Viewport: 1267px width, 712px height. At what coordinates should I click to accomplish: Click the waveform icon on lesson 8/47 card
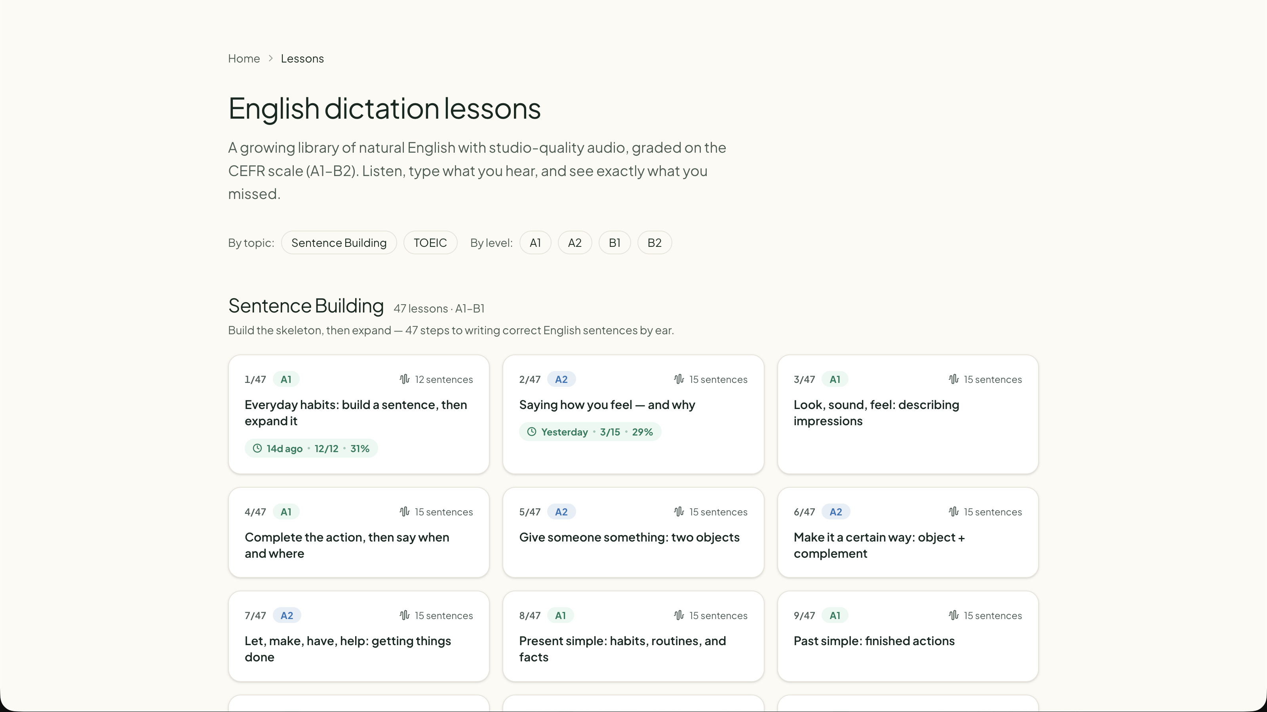(x=679, y=615)
